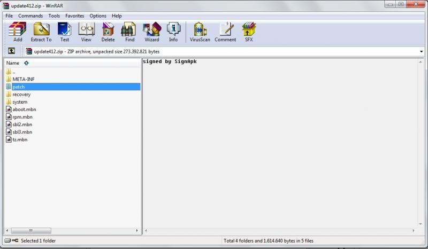Select the rpm.mbn file name
This screenshot has width=428, height=249.
coord(22,116)
